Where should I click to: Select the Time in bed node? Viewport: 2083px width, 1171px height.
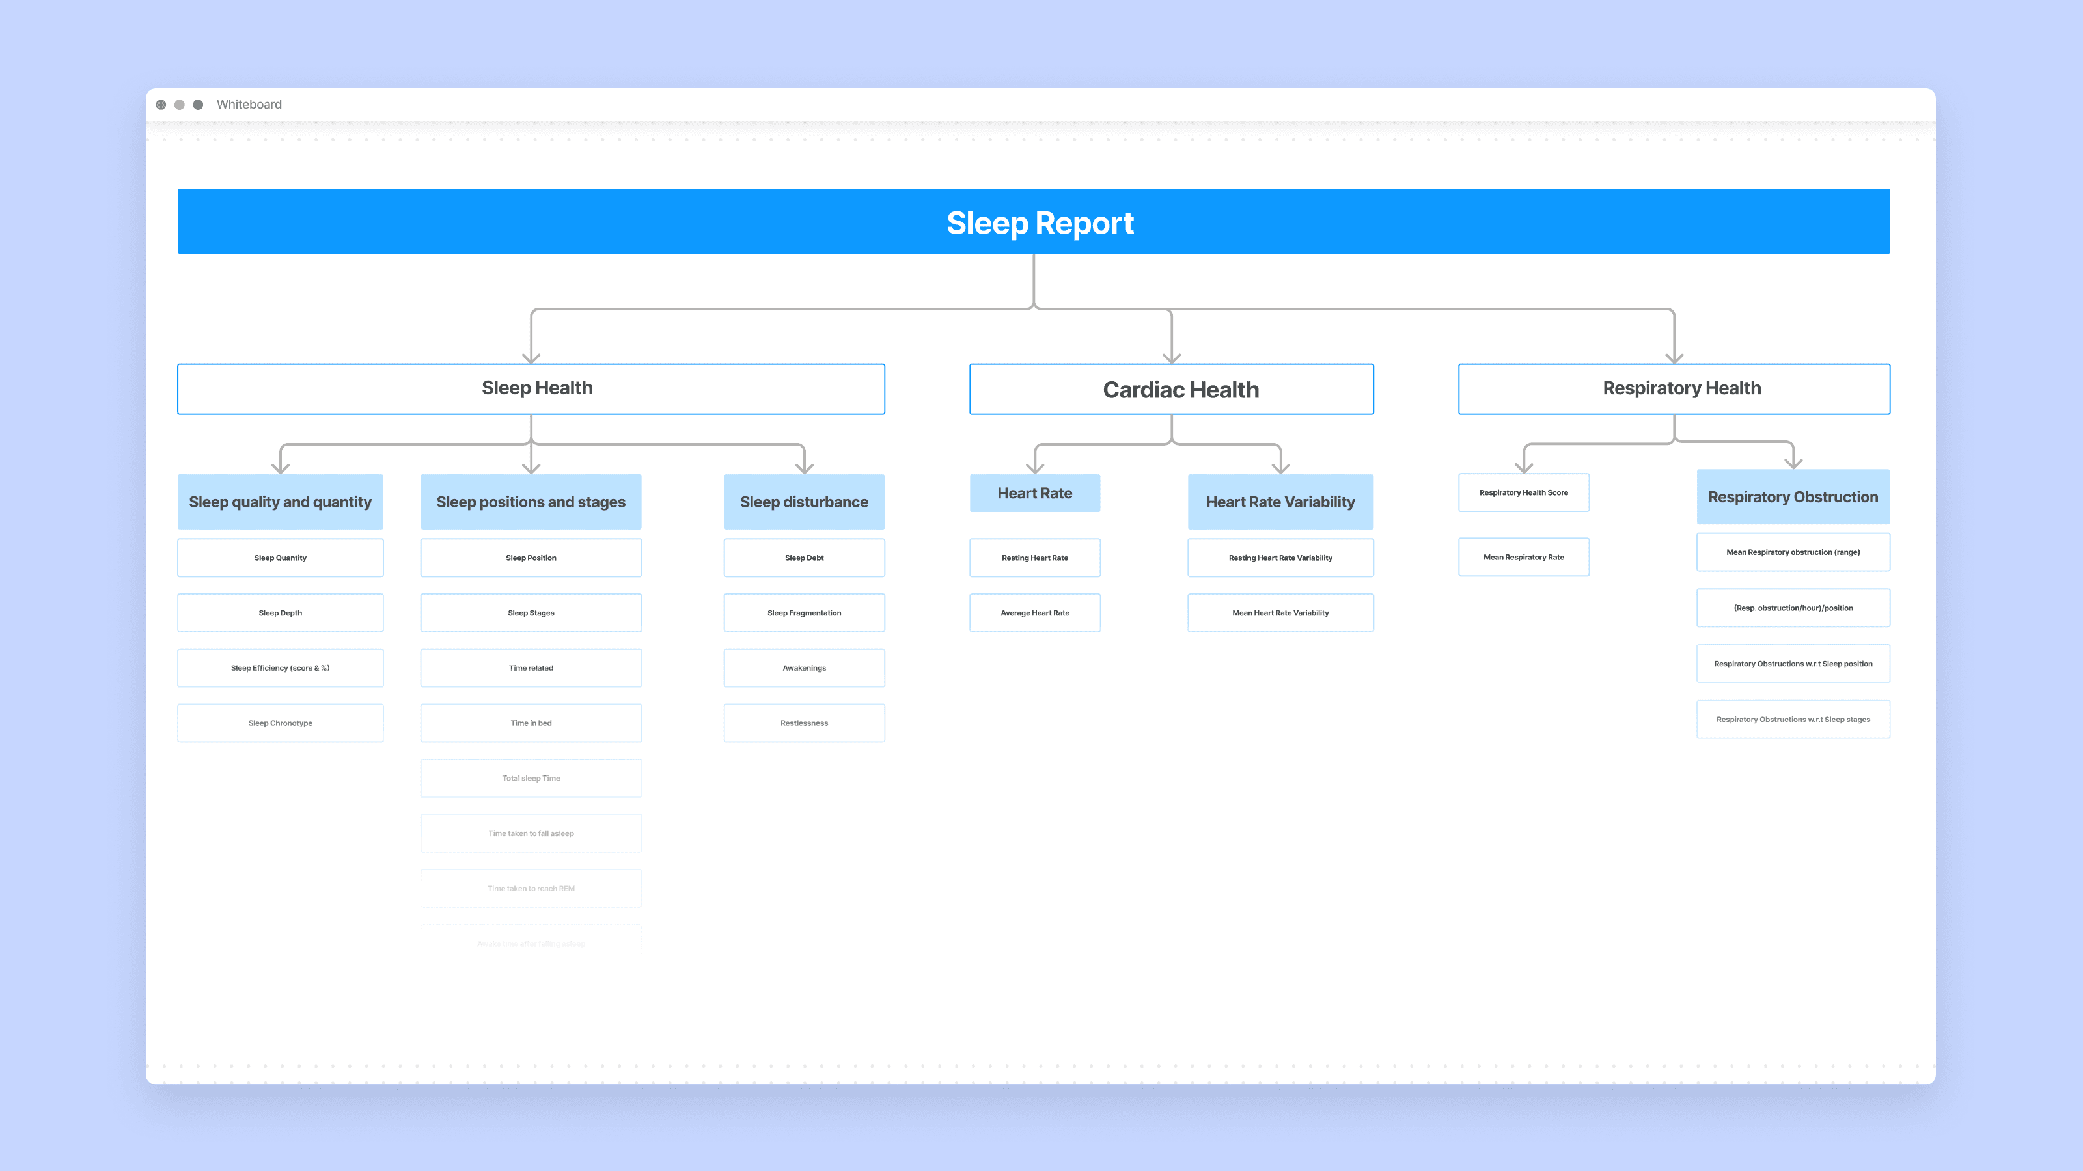pos(531,723)
